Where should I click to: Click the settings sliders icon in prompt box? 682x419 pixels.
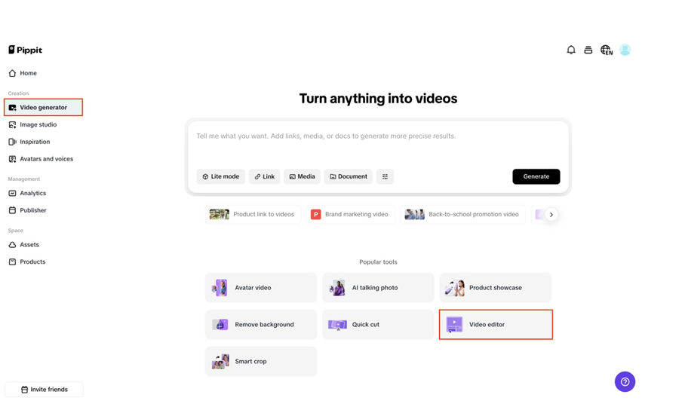click(x=385, y=176)
